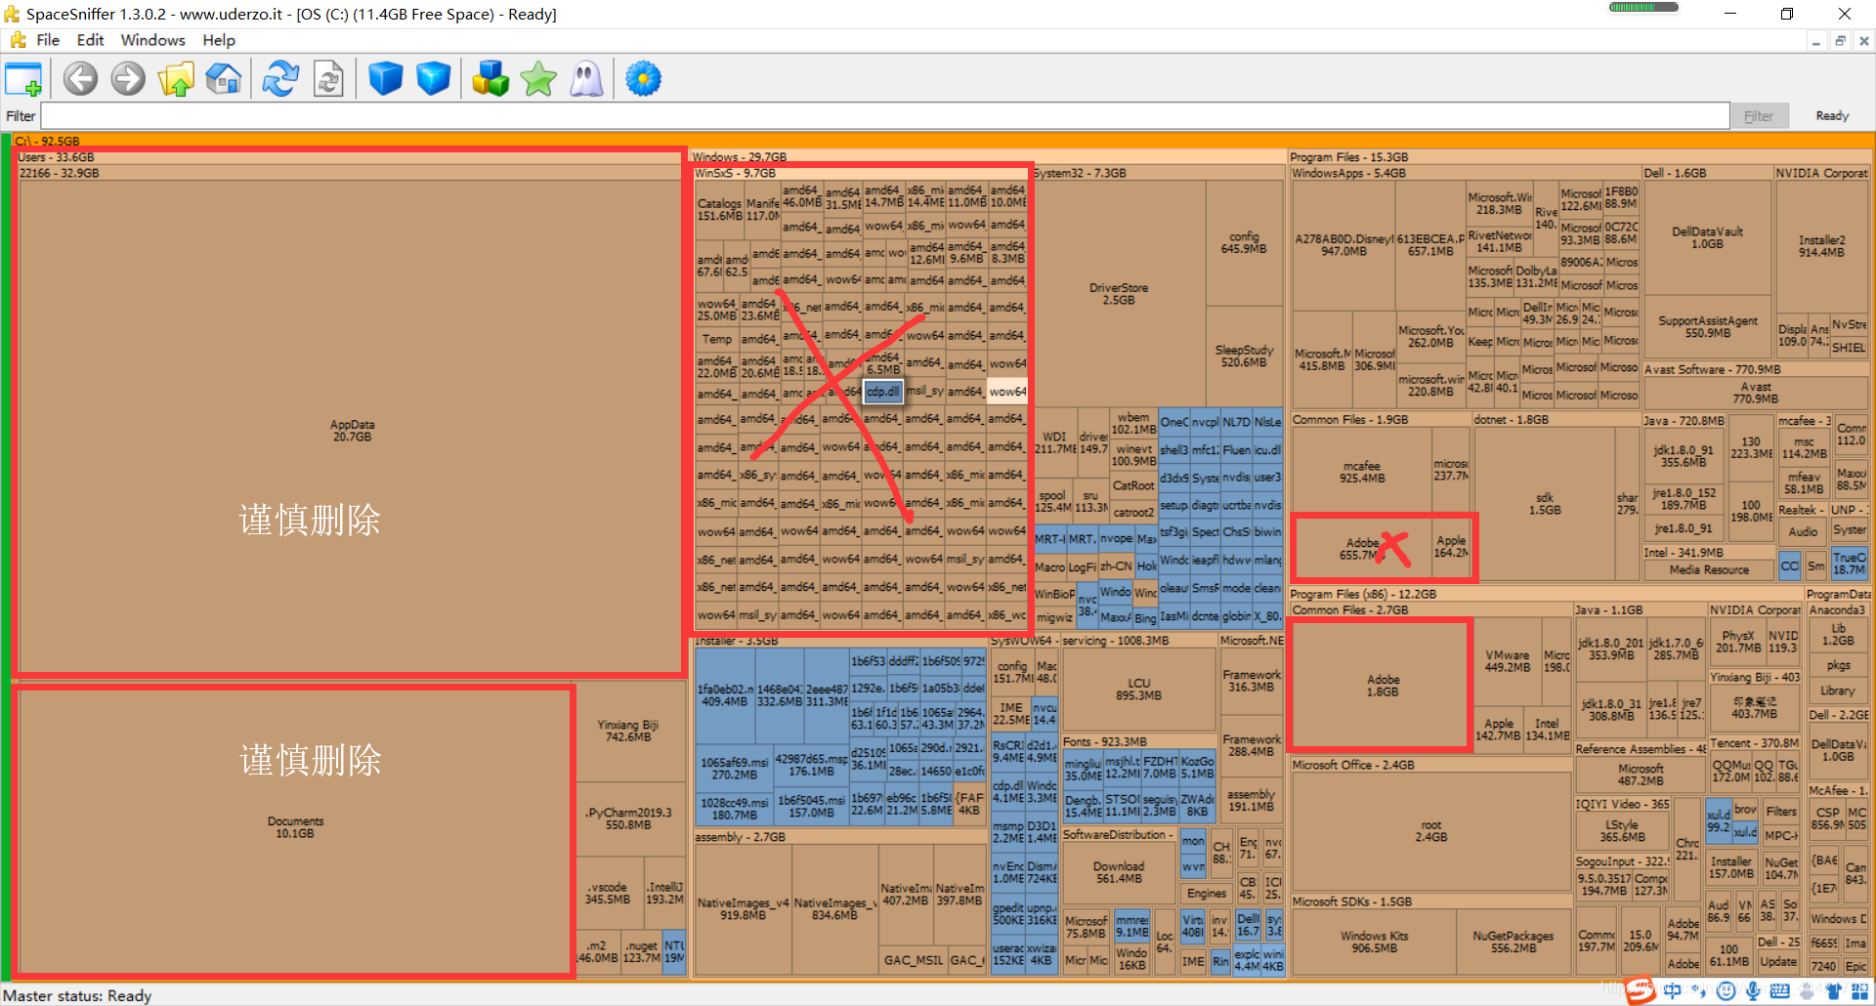Viewport: 1876px width, 1006px height.
Task: Select the .PyCharm2019.3 550.8MB block
Action: pos(628,818)
